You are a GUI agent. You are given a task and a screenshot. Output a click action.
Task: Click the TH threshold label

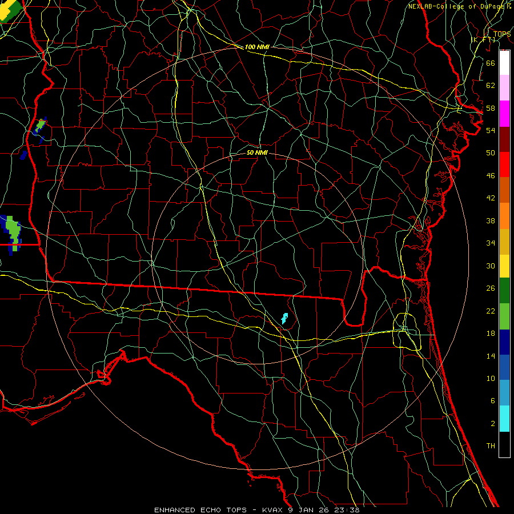(x=491, y=446)
